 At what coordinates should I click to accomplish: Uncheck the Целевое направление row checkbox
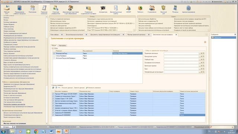coord(53,108)
